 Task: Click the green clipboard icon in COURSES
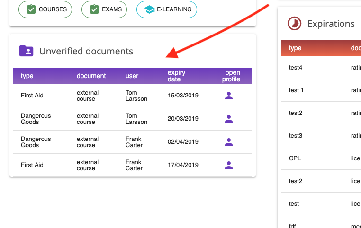coord(31,9)
